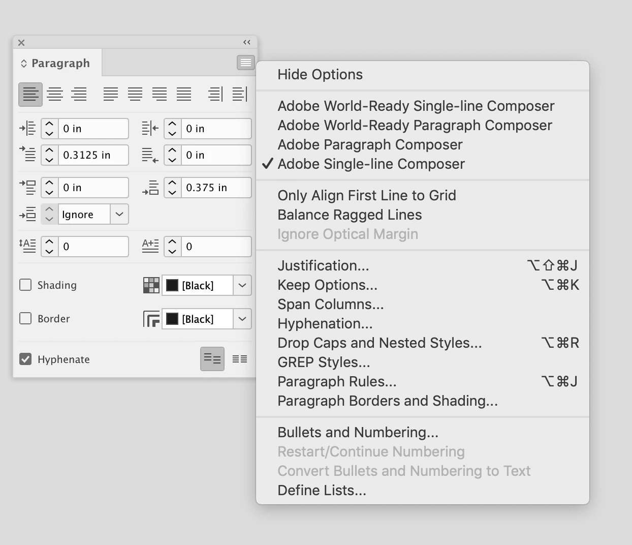The height and width of the screenshot is (545, 632).
Task: Select Align Left paragraph alignment
Action: pyautogui.click(x=30, y=95)
